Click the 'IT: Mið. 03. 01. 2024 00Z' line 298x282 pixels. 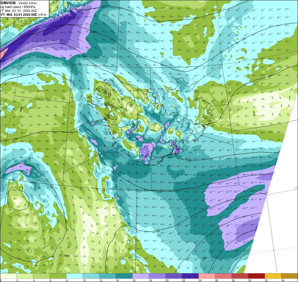click(19, 11)
